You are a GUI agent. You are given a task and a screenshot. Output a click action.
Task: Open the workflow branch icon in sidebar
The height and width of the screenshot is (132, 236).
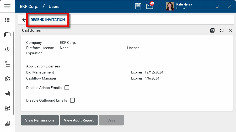(x=7, y=64)
